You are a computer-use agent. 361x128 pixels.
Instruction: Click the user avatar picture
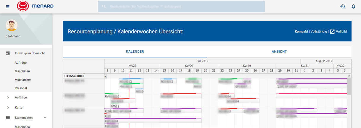point(12,25)
